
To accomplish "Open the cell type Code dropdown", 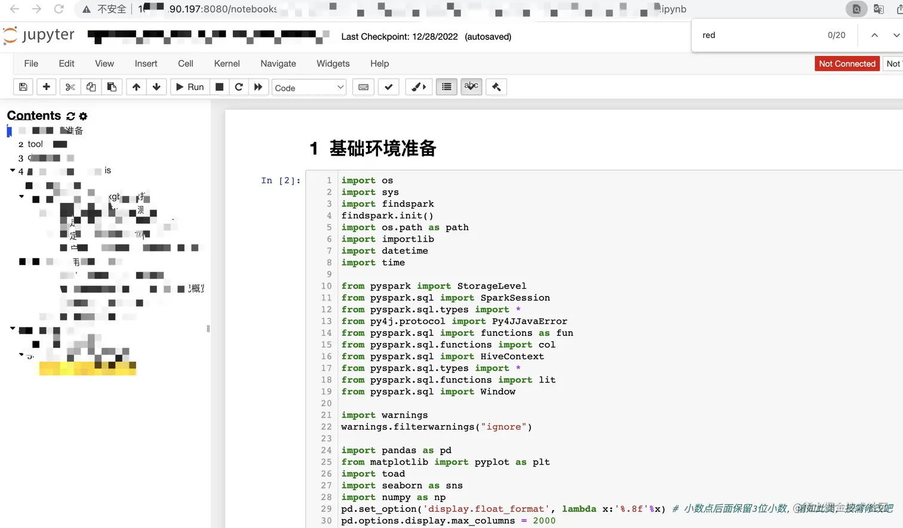I will (x=309, y=88).
